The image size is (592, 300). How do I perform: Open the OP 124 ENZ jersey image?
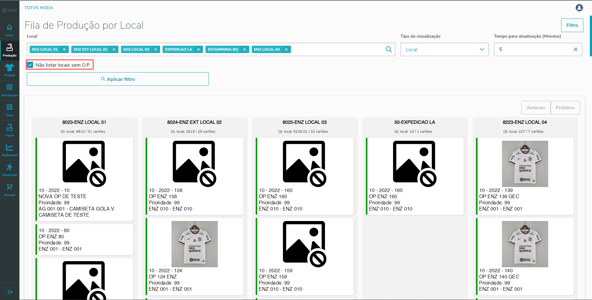pyautogui.click(x=194, y=244)
